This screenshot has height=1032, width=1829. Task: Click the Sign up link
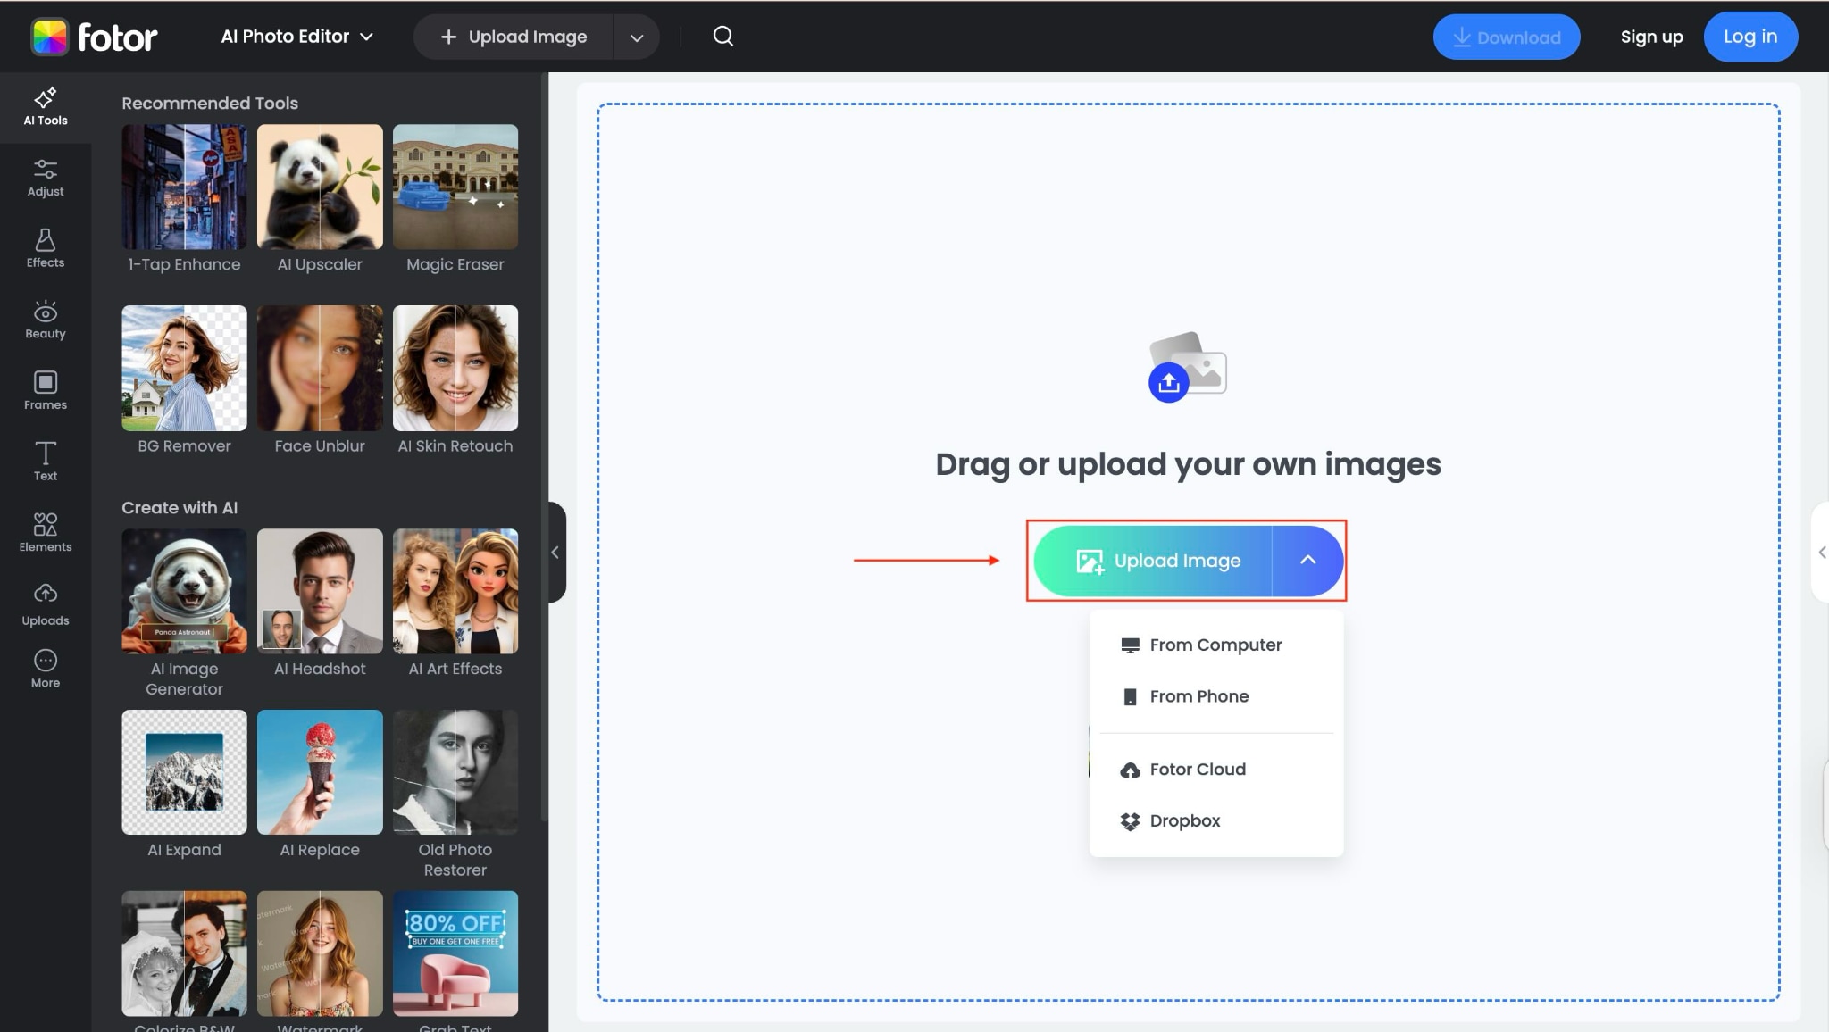pyautogui.click(x=1651, y=37)
